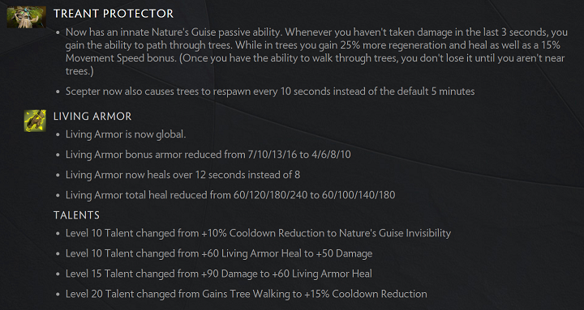Click the bullet before the Scepter change
The width and height of the screenshot is (584, 310).
coord(58,91)
